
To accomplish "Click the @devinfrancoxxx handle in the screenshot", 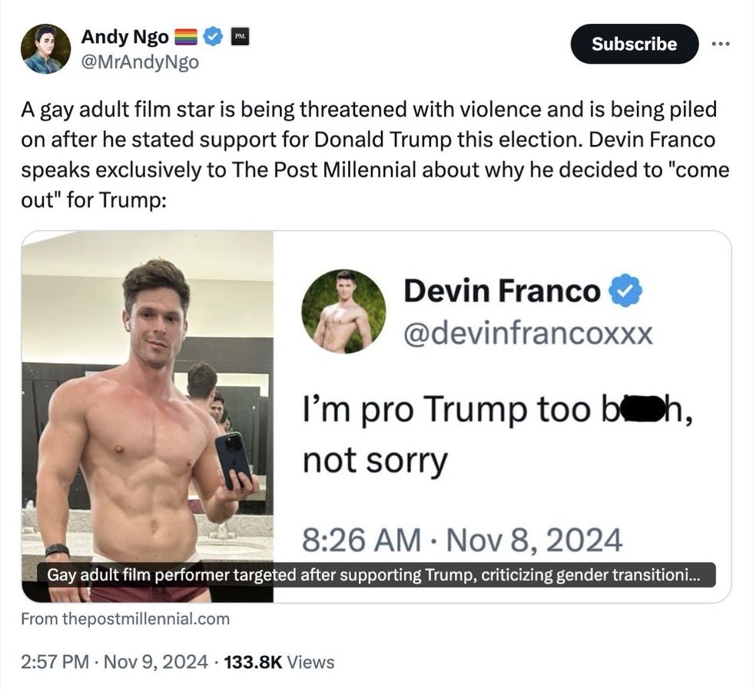I will click(529, 331).
